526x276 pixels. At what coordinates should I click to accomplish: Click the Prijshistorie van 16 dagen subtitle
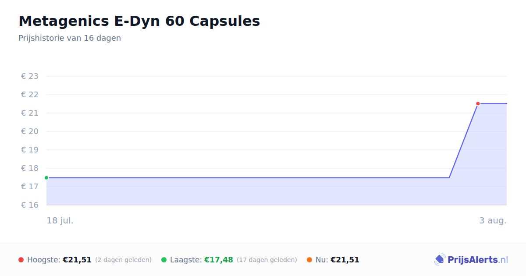click(x=70, y=38)
